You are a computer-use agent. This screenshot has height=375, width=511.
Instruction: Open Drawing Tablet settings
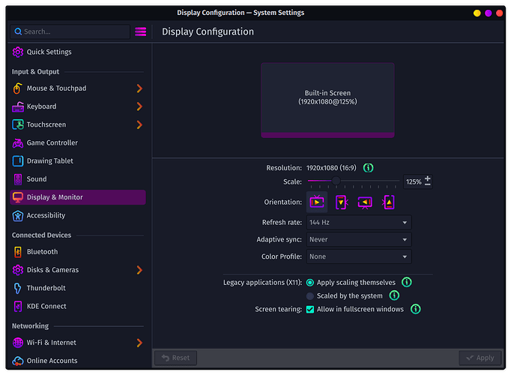78,161
